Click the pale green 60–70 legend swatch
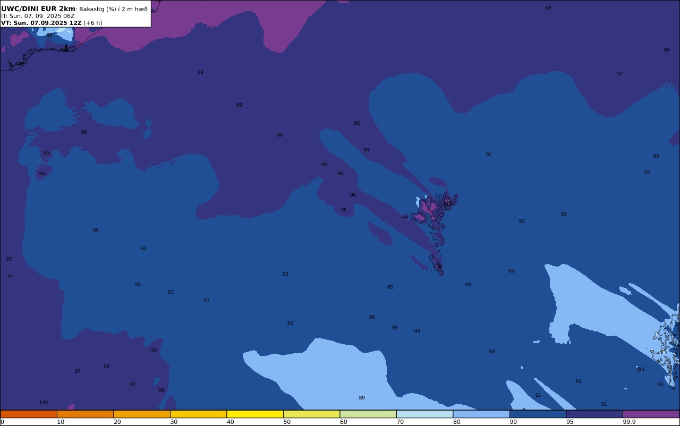Screen dimensions: 680x426 pyautogui.click(x=368, y=414)
